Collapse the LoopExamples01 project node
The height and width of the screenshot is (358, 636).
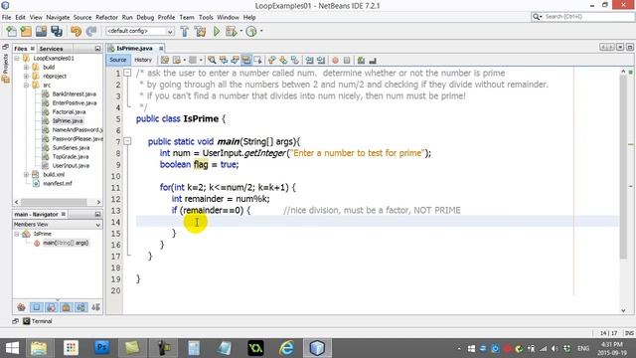point(17,58)
